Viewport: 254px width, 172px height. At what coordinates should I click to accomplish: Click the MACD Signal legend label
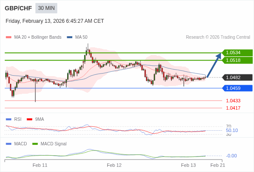point(53,144)
